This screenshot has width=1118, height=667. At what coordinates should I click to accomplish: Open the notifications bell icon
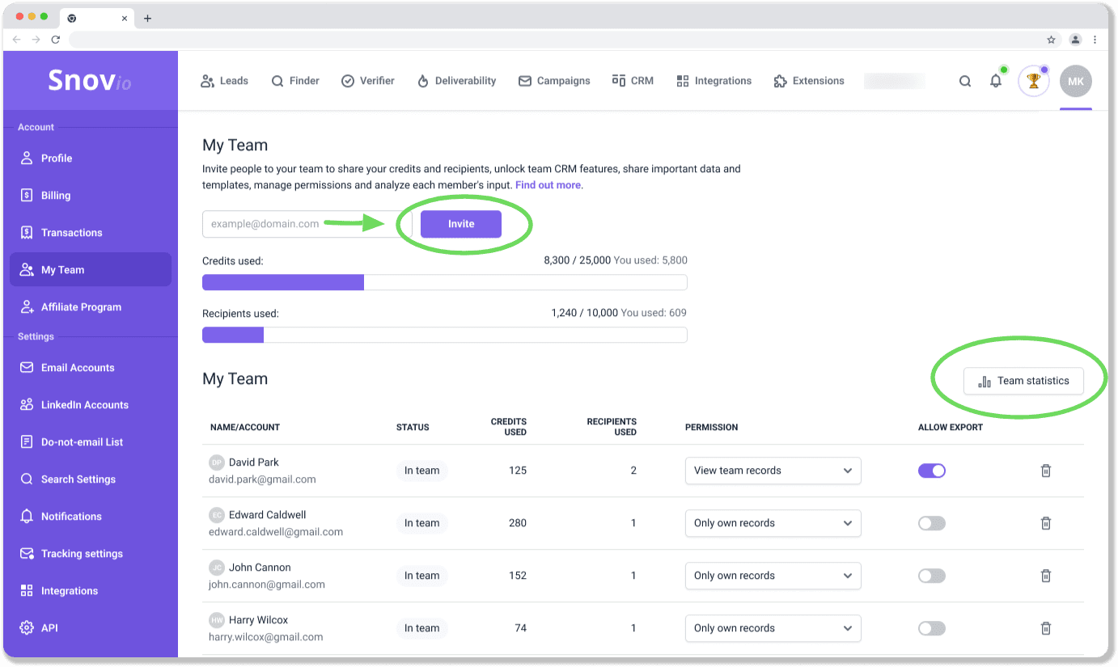tap(996, 81)
